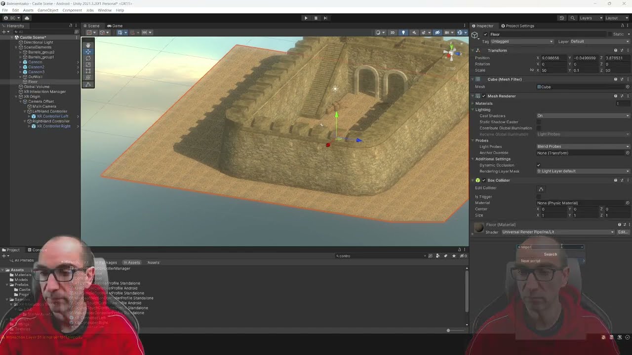Toggle Static Shadow Caster checkbox
Image resolution: width=632 pixels, height=355 pixels.
[x=539, y=122]
